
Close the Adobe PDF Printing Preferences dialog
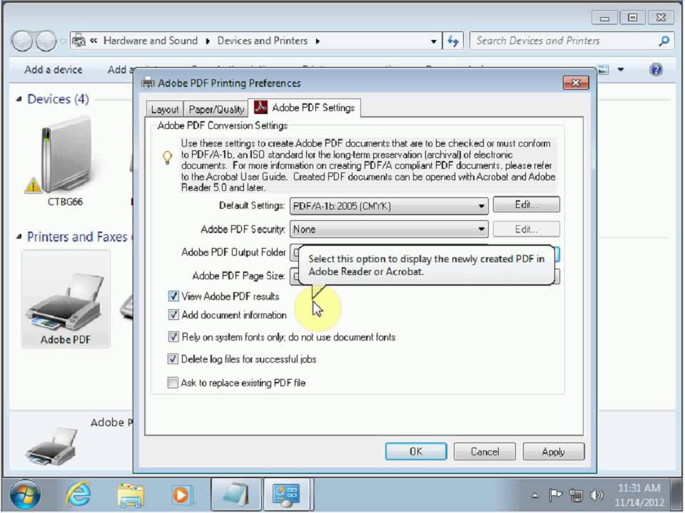click(576, 83)
